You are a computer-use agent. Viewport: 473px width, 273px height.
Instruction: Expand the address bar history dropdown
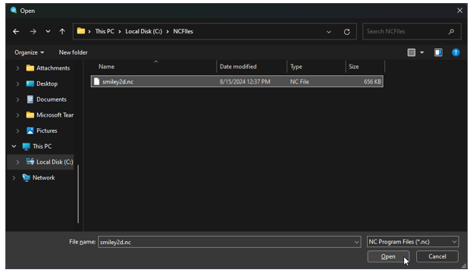329,32
